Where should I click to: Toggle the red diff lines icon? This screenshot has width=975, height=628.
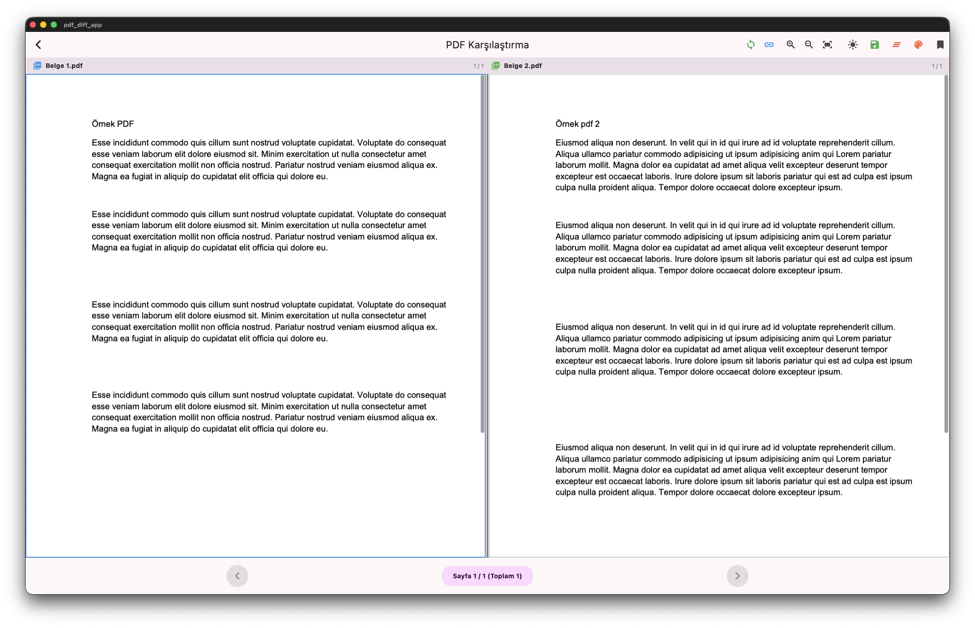coord(896,45)
